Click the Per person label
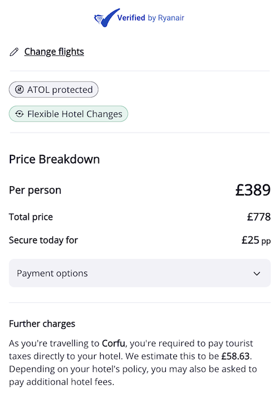Screen dimensions: 279x400 [35, 190]
